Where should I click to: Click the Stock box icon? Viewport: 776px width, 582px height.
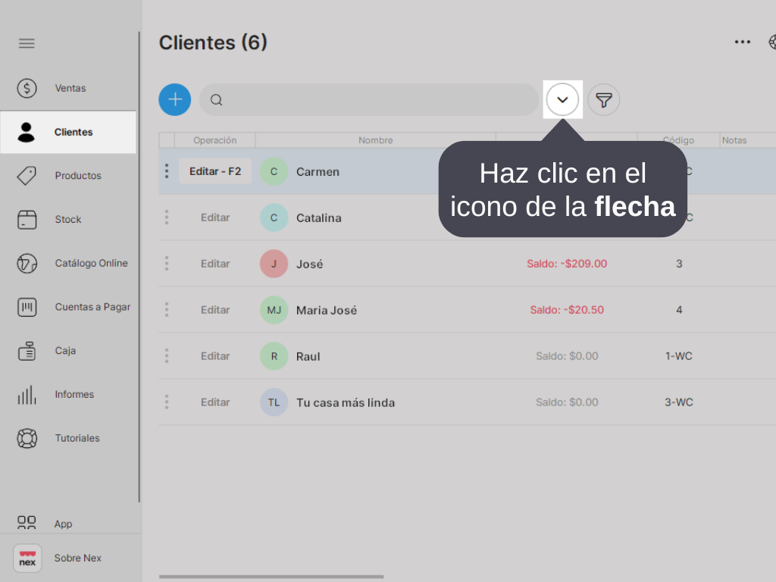(x=27, y=219)
